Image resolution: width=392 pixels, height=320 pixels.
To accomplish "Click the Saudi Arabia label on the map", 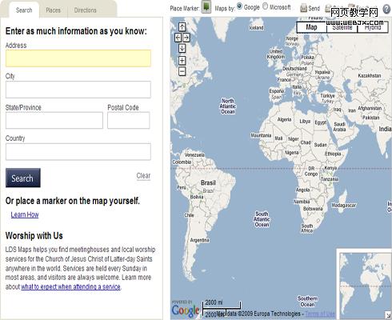I will coord(339,126).
